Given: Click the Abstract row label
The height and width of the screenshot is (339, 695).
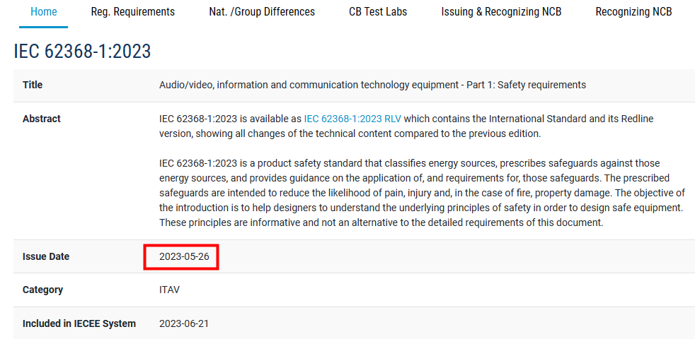Looking at the screenshot, I should pyautogui.click(x=42, y=119).
